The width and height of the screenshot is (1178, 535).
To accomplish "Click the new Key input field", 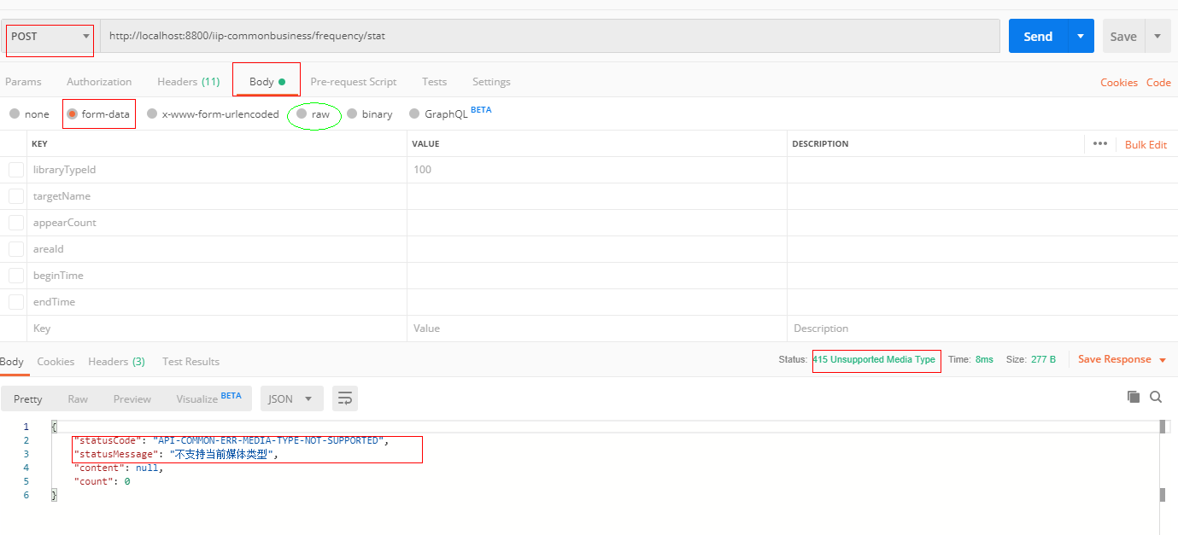I will pyautogui.click(x=217, y=329).
